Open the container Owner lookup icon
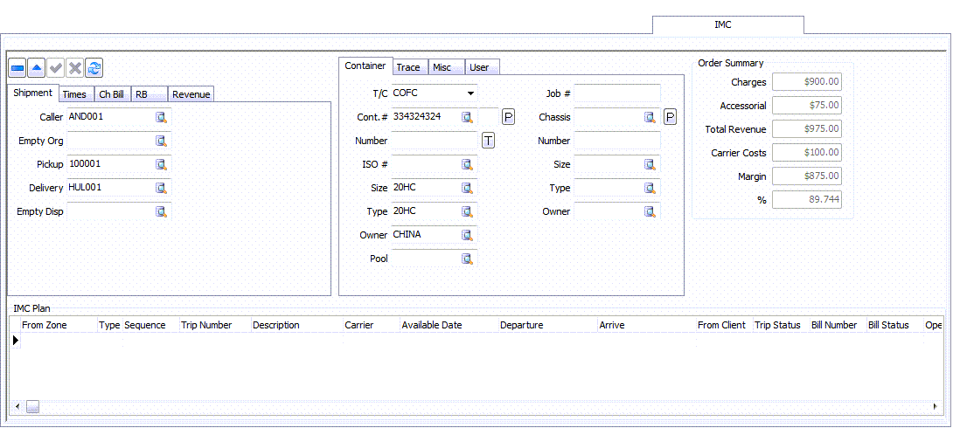Viewport: 953px width, 428px height. click(468, 235)
